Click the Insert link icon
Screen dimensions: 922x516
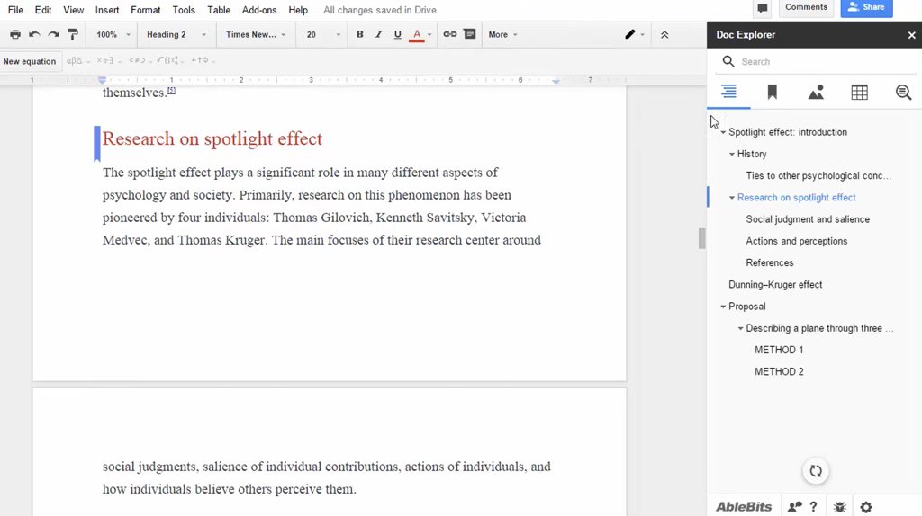450,35
